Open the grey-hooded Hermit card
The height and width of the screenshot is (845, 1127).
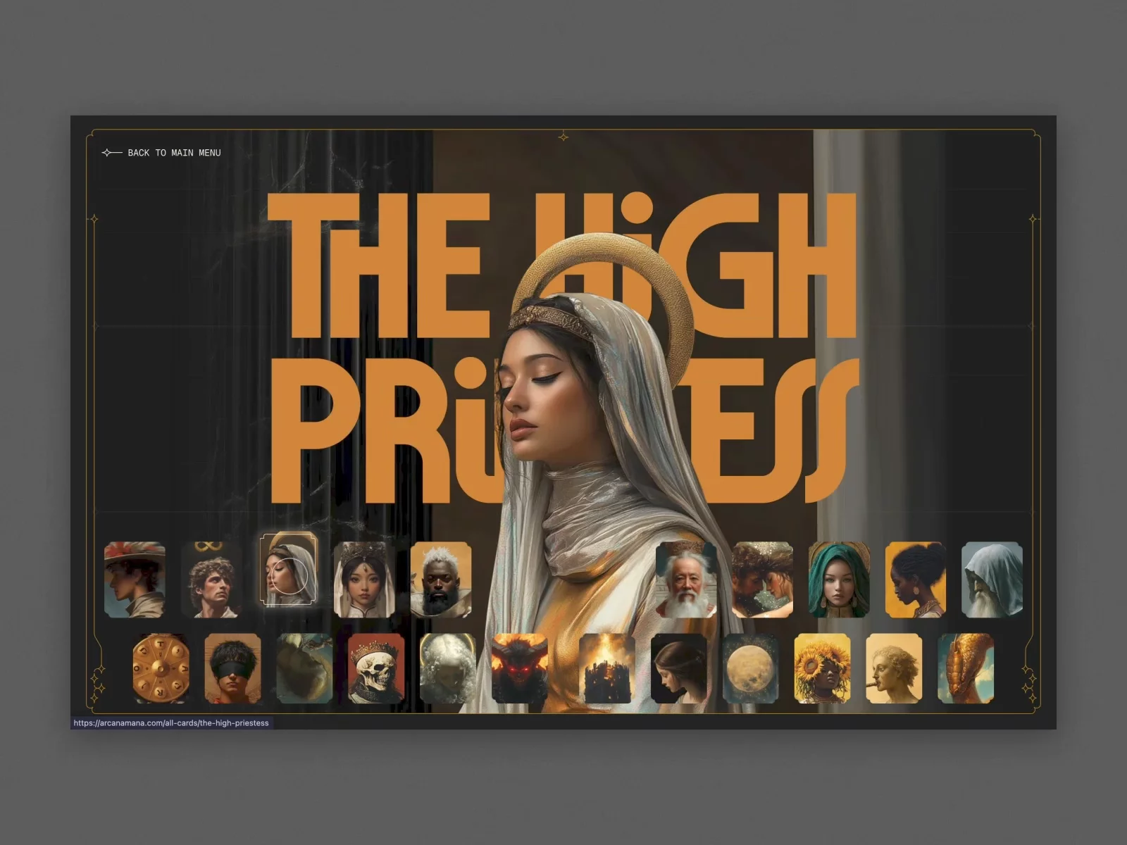[992, 580]
